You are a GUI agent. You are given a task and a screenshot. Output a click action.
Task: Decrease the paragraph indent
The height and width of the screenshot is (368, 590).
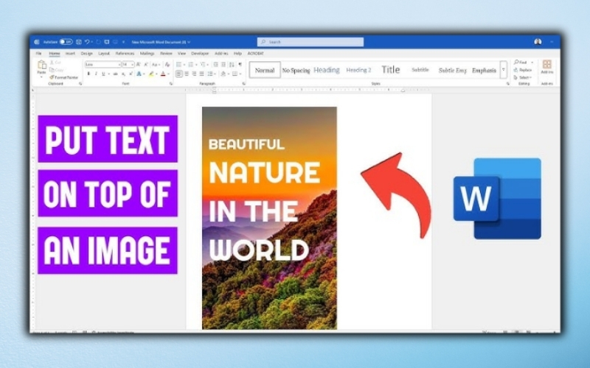(215, 65)
